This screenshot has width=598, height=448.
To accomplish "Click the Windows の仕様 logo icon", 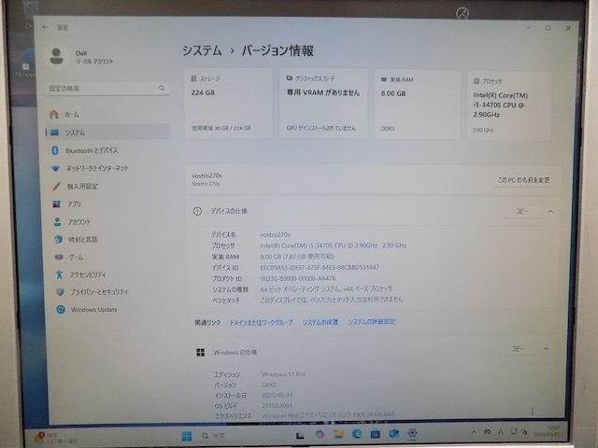I will click(200, 353).
